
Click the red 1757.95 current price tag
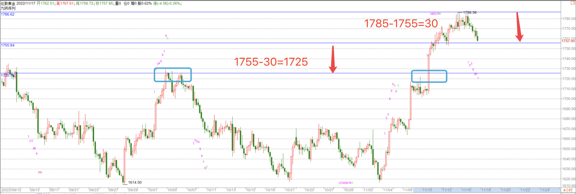click(568, 41)
